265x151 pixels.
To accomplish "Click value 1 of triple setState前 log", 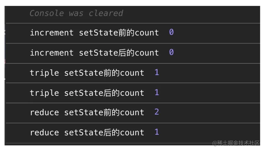I will (157, 72).
